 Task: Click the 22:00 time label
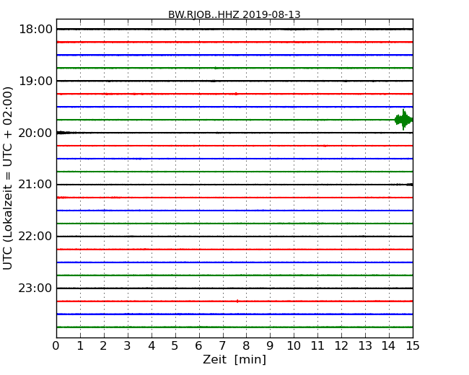click(x=35, y=237)
